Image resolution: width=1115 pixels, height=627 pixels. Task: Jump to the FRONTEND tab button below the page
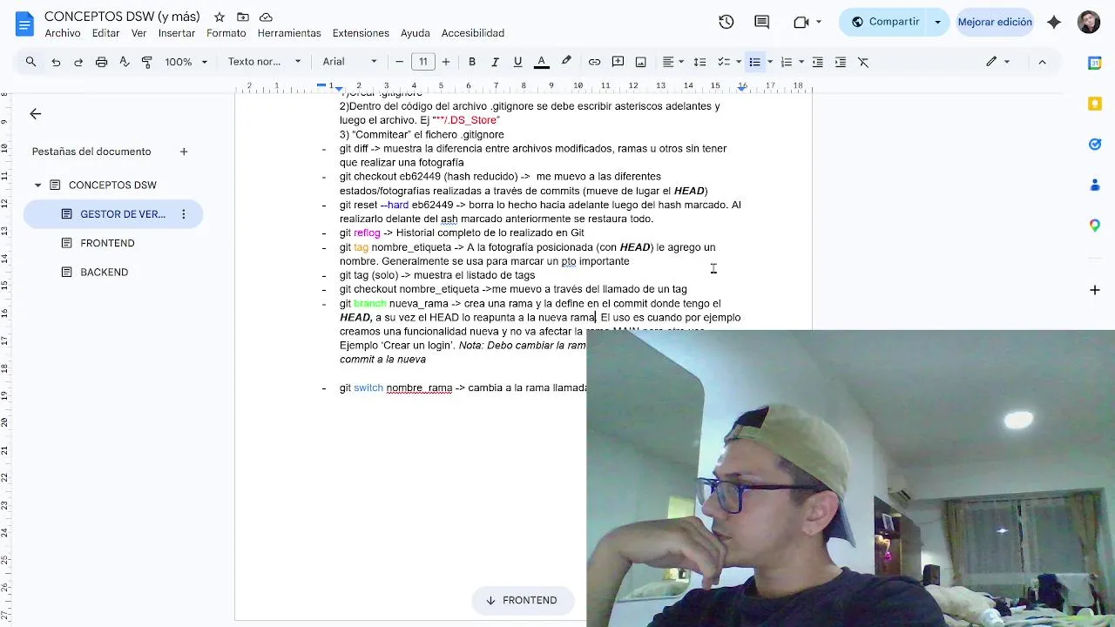coord(522,601)
